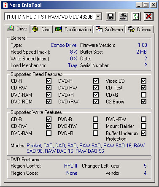Toggle DVD-R write feature checkbox
159x187 pixels.
click(x=96, y=119)
